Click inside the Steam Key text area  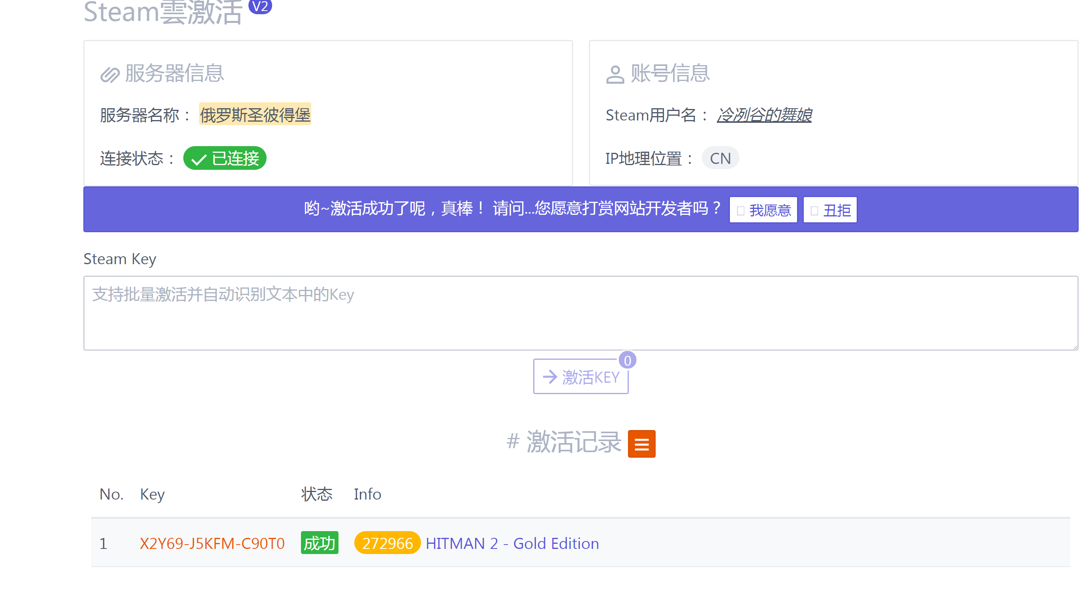(581, 313)
